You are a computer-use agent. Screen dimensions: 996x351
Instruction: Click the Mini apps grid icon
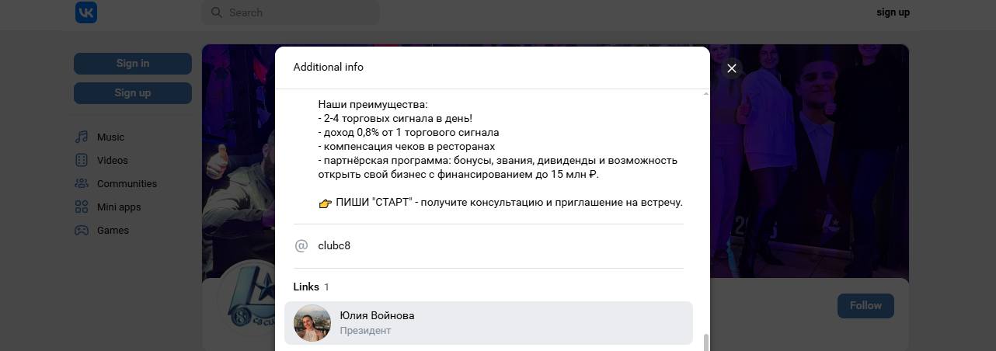click(x=82, y=207)
